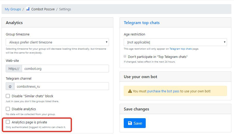Tick Don't participate in "Top Telegram chats"
Viewport: 234px width, 135px height.
[x=125, y=56]
